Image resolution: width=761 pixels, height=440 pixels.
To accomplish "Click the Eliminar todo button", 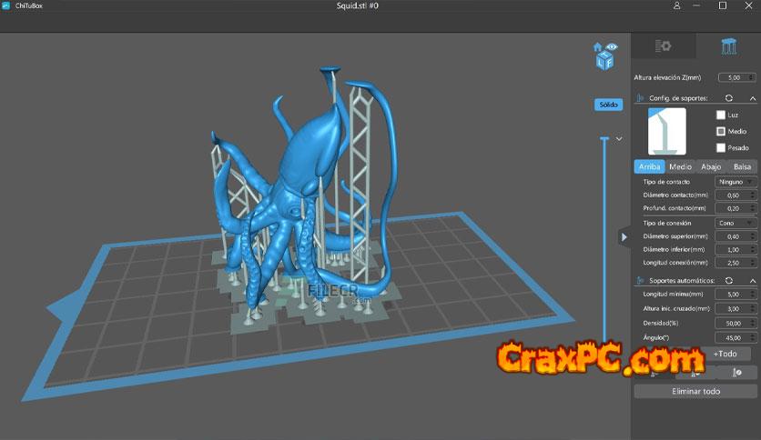I will click(695, 392).
